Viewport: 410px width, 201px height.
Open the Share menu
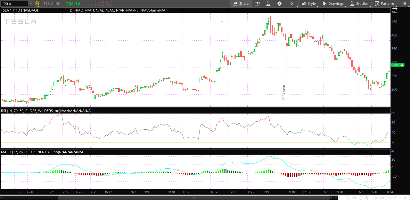point(241,4)
